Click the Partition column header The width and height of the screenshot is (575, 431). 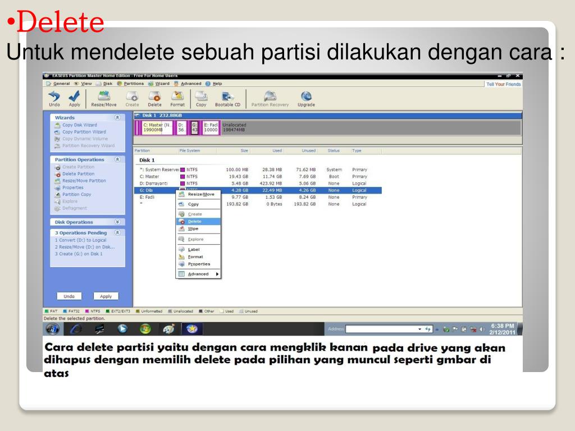(x=156, y=150)
